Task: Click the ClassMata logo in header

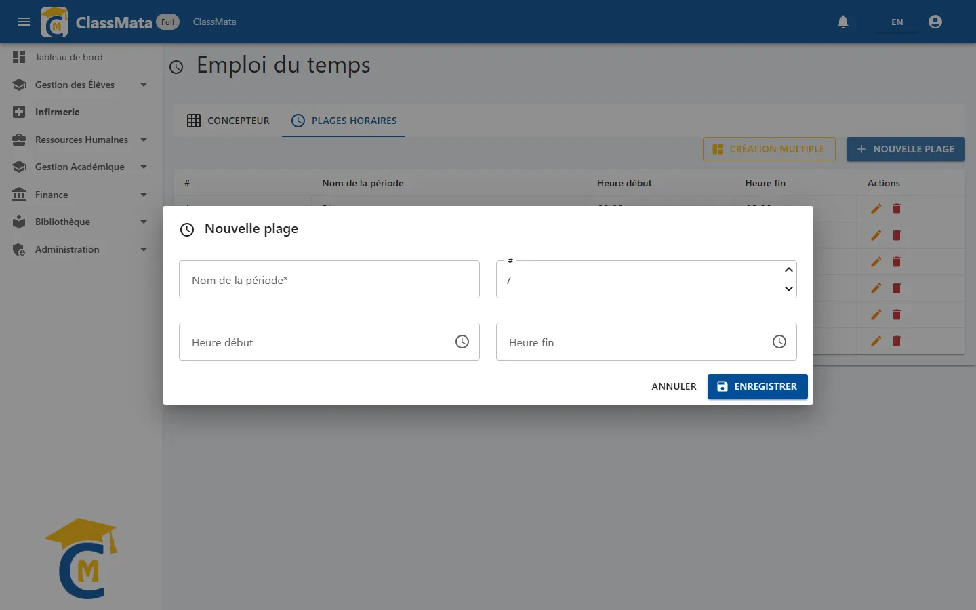Action: pos(54,22)
